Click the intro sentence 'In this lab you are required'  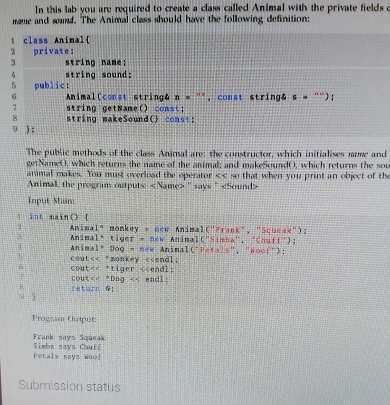pos(201,14)
